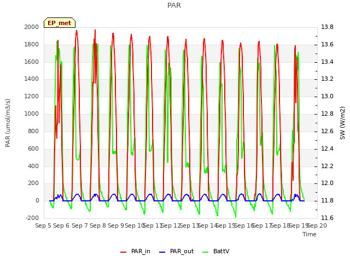Click the Sep 6 tick label
Viewport: 350px width, 262px height.
pos(61,225)
